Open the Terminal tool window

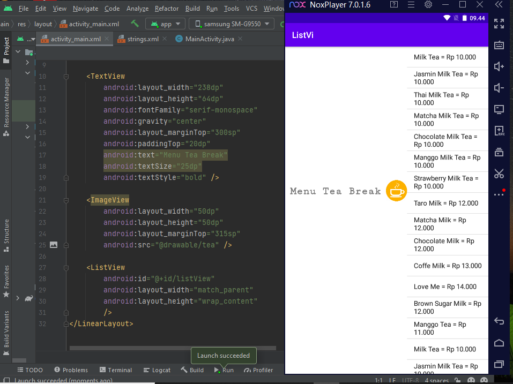coord(115,370)
